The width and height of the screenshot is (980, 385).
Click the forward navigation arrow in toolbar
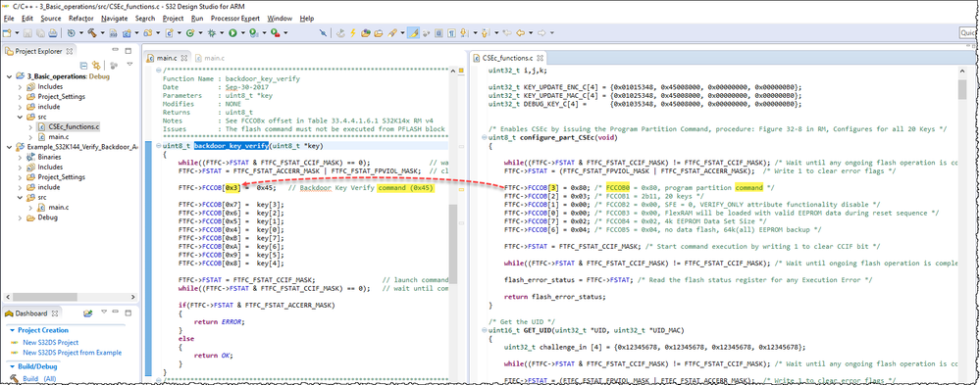tap(542, 32)
